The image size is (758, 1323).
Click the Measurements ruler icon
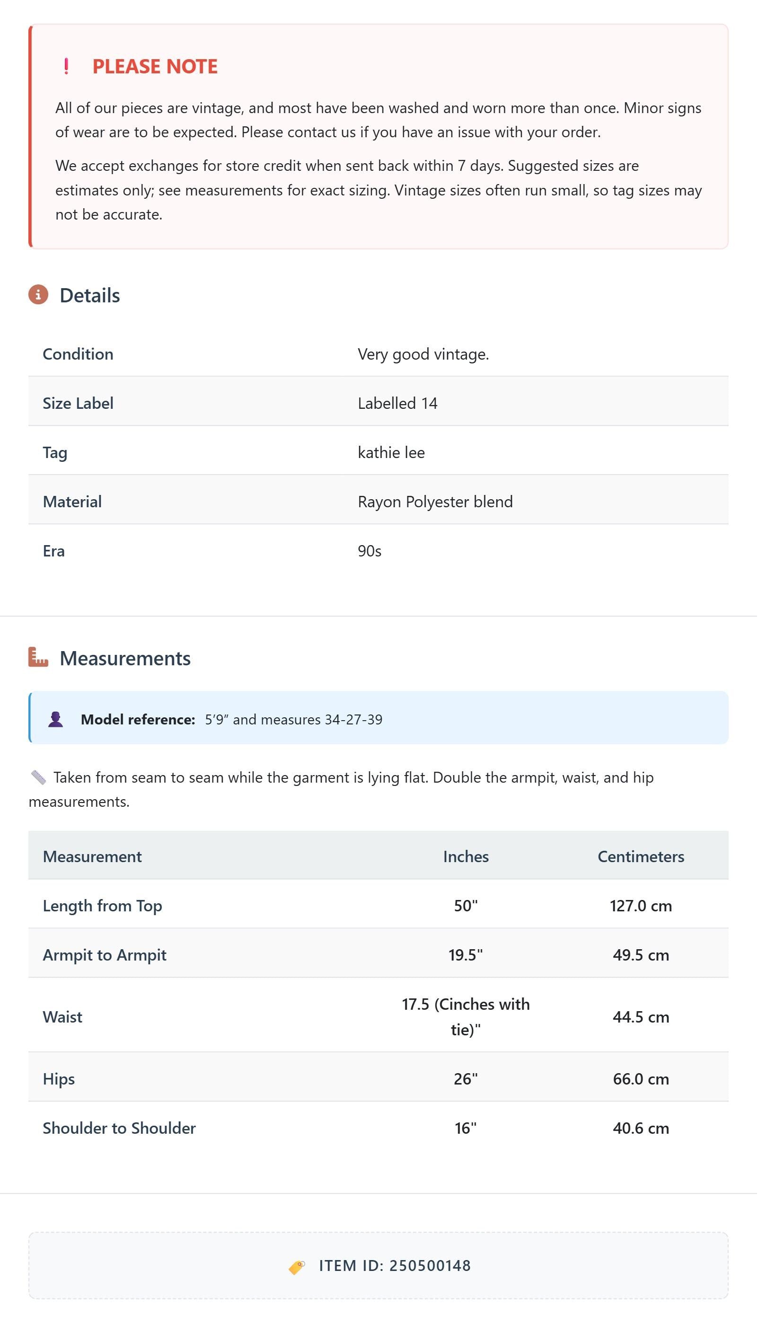[x=38, y=657]
